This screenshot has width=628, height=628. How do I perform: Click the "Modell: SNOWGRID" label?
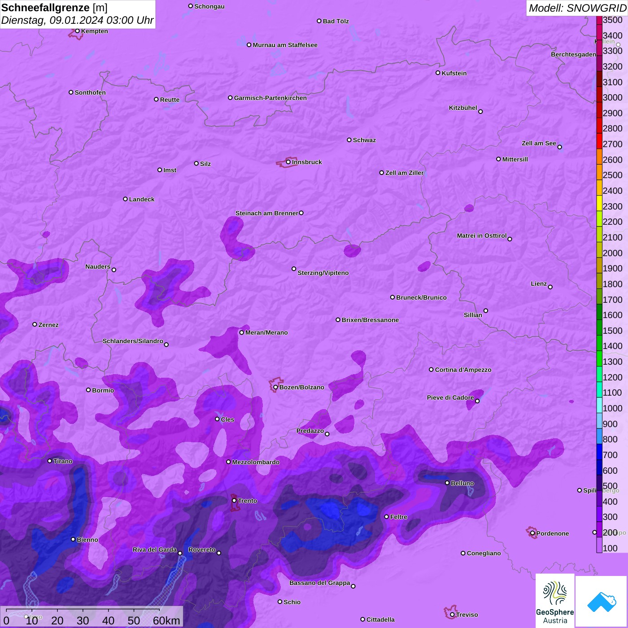coord(577,8)
